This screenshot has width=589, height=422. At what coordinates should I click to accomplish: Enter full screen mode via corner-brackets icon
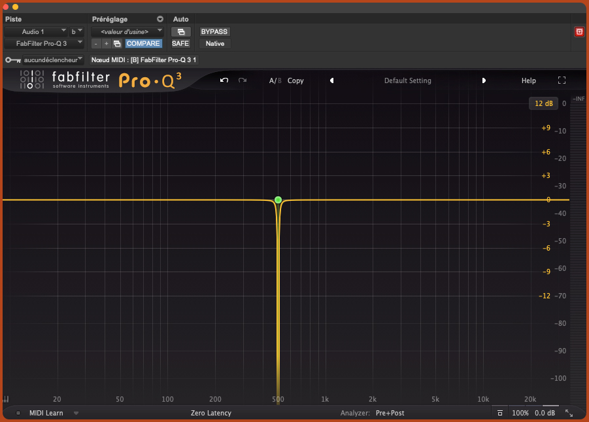click(x=562, y=80)
